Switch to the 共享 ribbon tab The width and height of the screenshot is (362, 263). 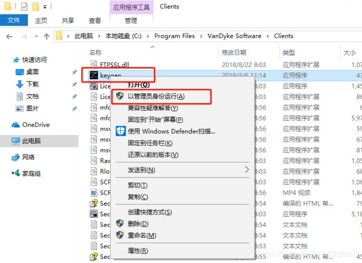[x=68, y=21]
